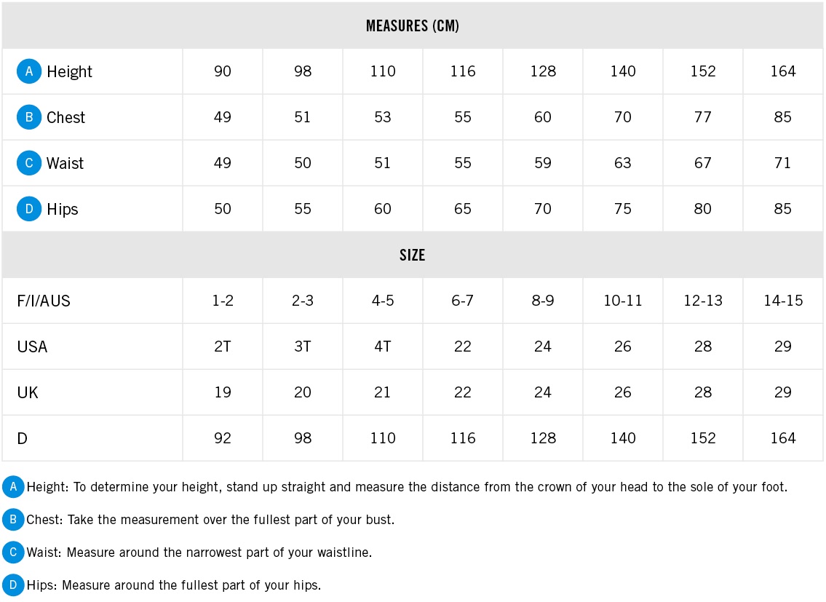
Task: Click the B icon in the Chest instructions
Action: (13, 519)
